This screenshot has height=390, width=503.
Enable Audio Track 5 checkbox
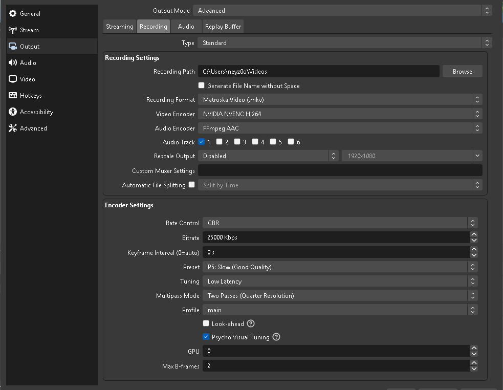[273, 142]
